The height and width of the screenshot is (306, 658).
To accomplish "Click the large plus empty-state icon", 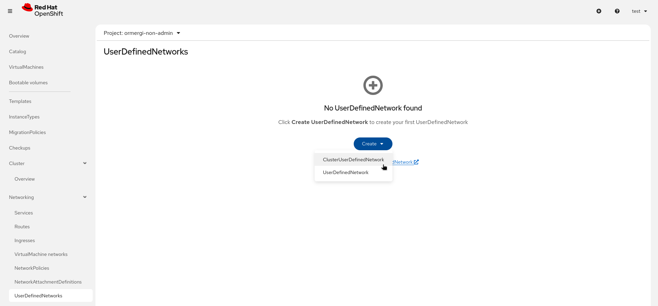I will point(373,85).
